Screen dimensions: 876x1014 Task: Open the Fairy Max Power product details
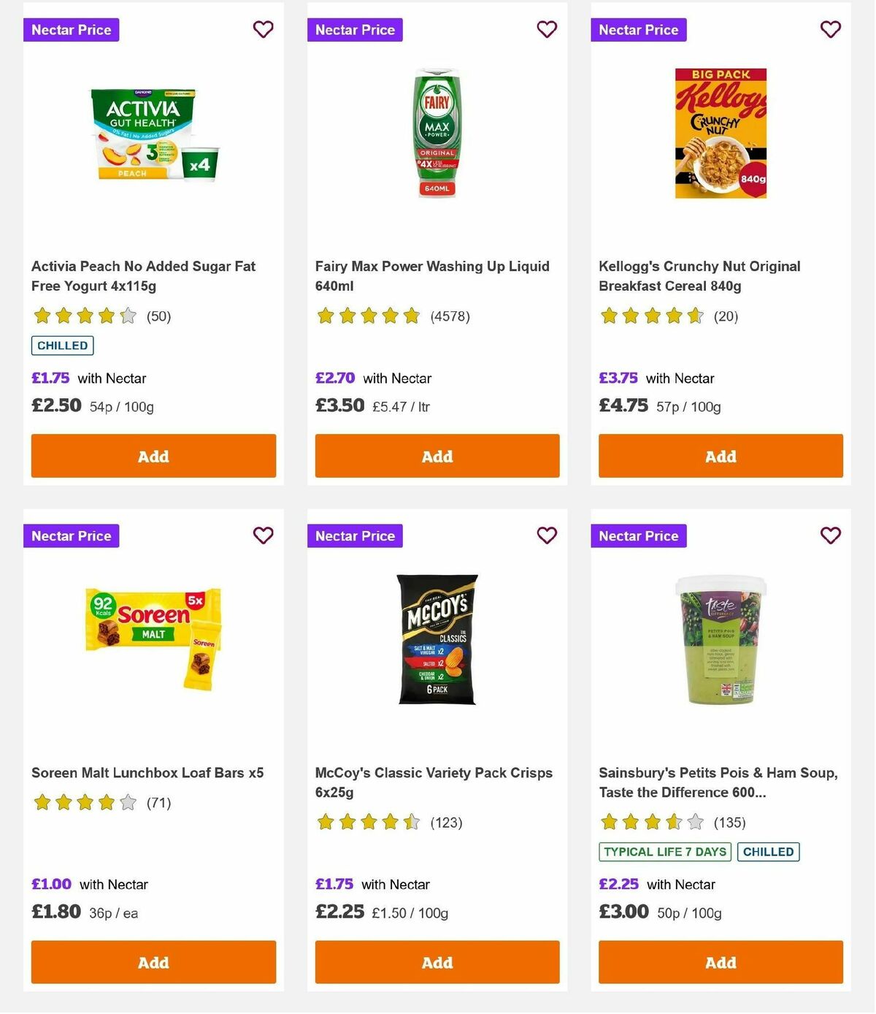point(431,276)
